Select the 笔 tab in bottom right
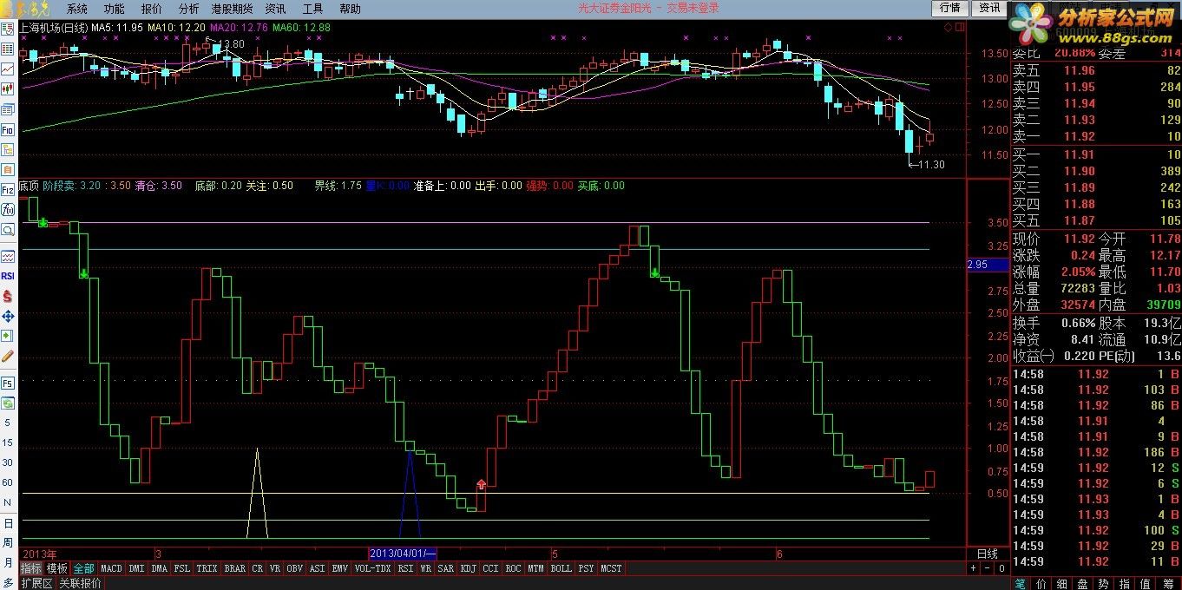Image resolution: width=1182 pixels, height=590 pixels. tap(1020, 584)
